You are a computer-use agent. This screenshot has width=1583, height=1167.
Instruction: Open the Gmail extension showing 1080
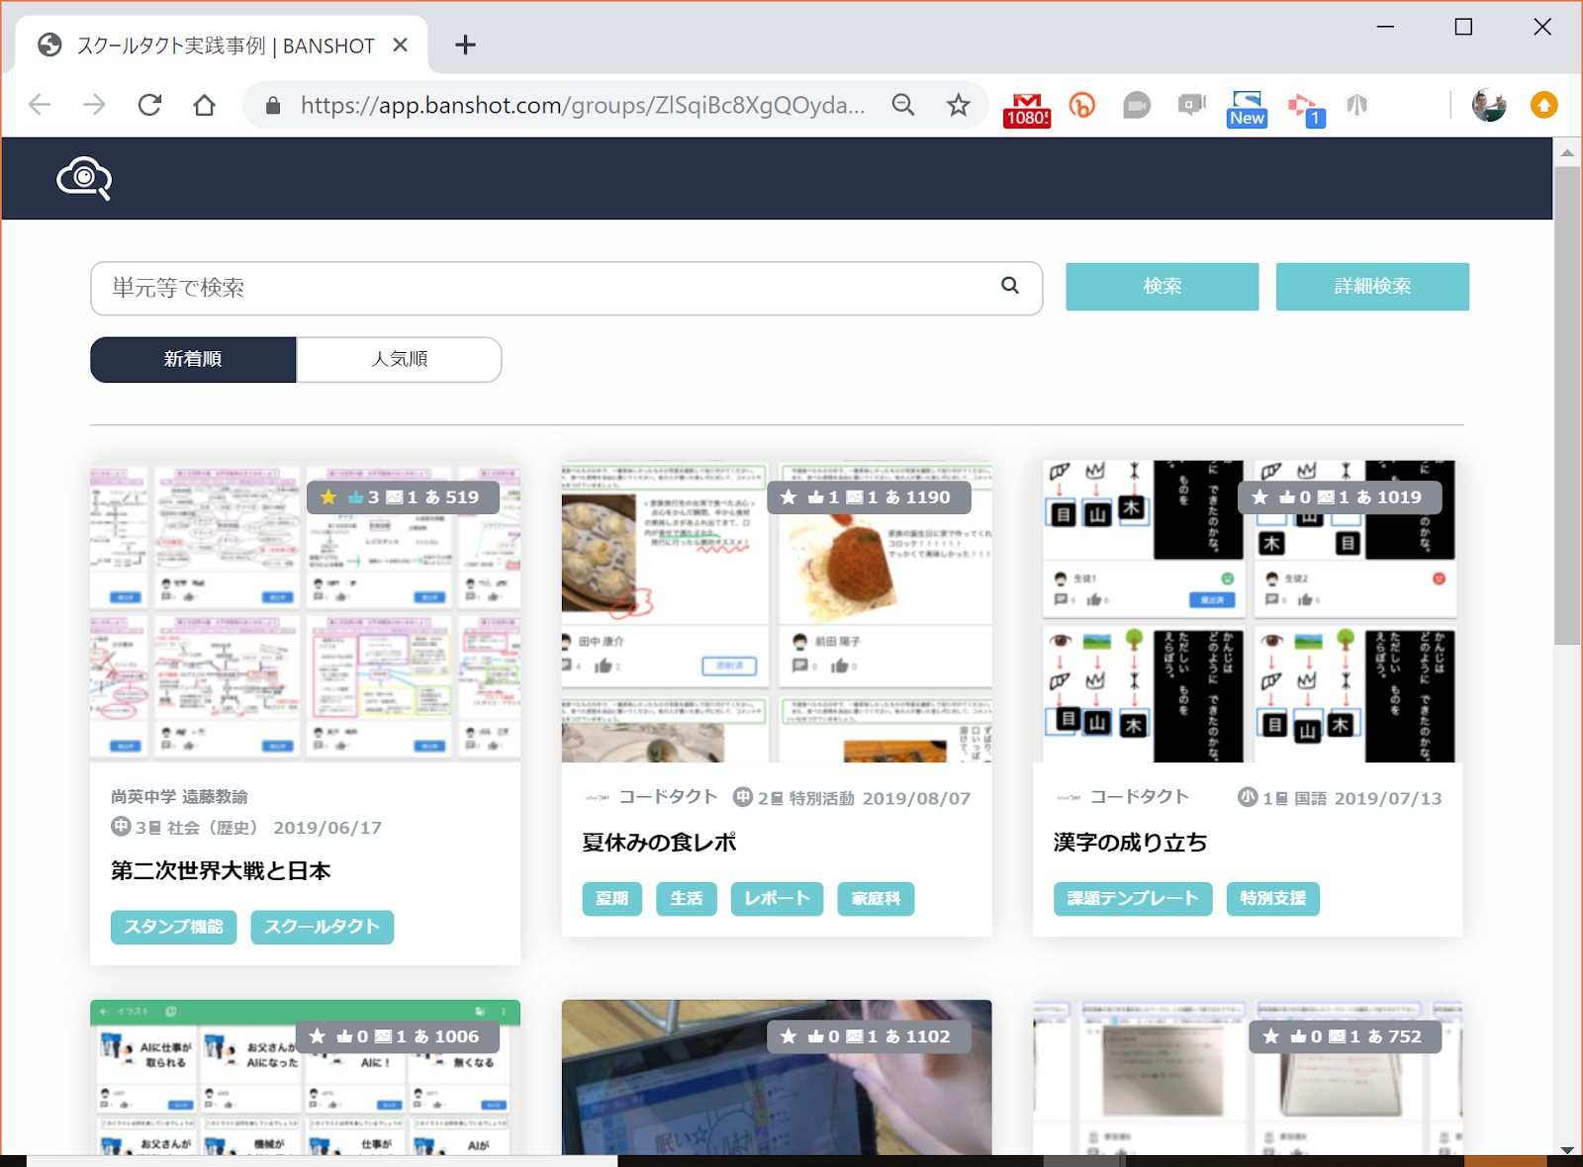point(1027,109)
